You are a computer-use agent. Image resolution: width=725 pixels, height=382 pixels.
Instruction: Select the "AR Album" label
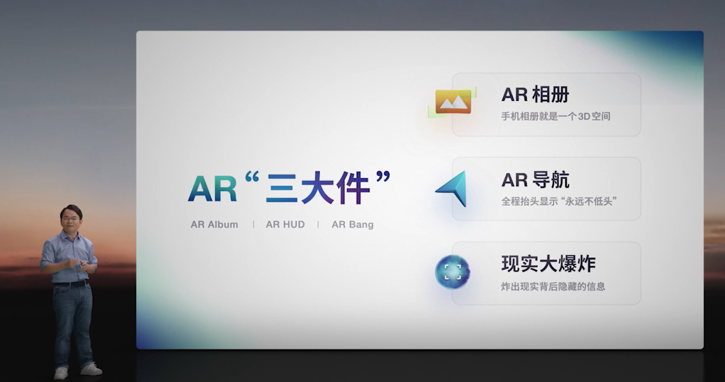[x=214, y=224]
